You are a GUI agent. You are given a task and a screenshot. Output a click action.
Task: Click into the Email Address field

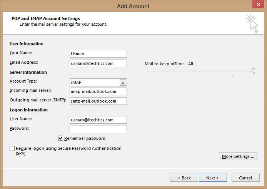(98, 63)
